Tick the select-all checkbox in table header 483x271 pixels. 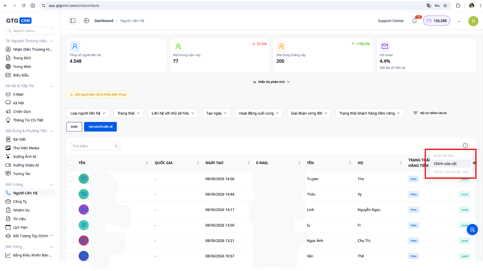pyautogui.click(x=71, y=163)
